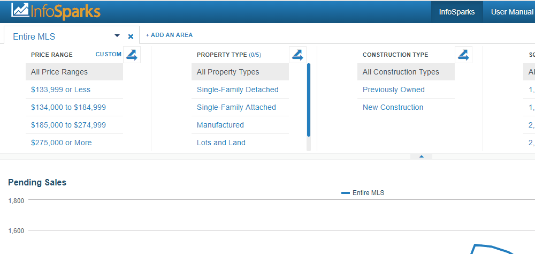535x254 pixels.
Task: Click the Price Range share arrow icon
Action: 132,55
